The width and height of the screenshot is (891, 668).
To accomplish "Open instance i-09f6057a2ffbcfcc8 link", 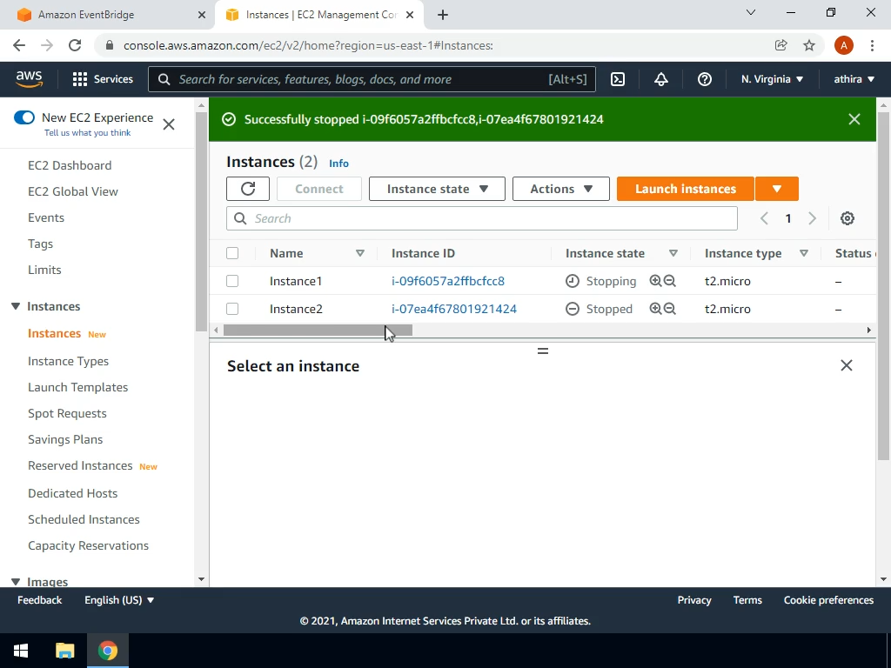I will [x=448, y=281].
